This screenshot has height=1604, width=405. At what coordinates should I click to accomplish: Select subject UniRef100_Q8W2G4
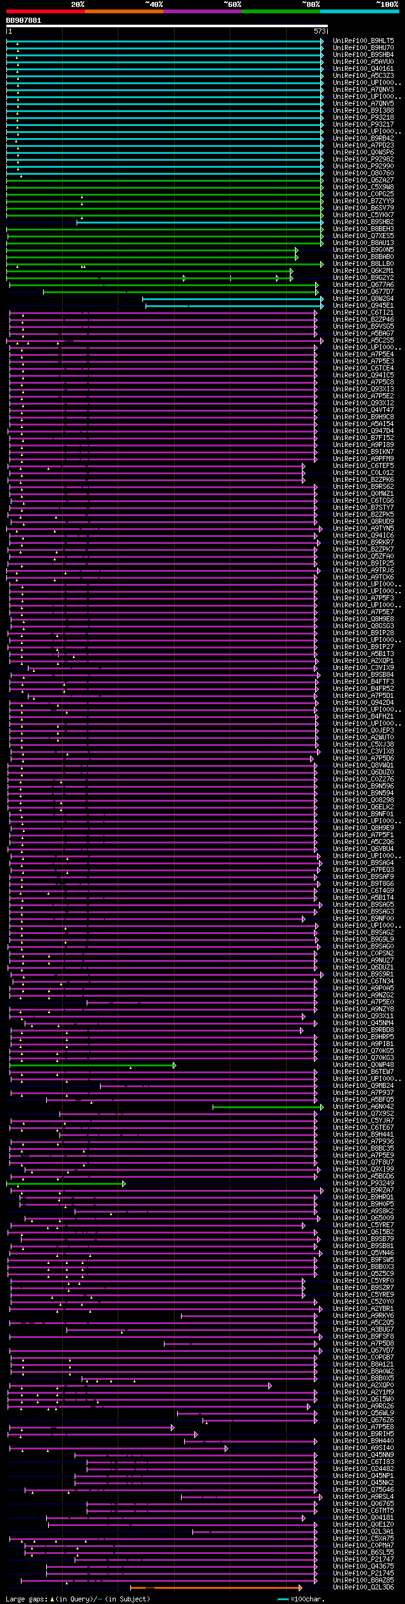[363, 299]
